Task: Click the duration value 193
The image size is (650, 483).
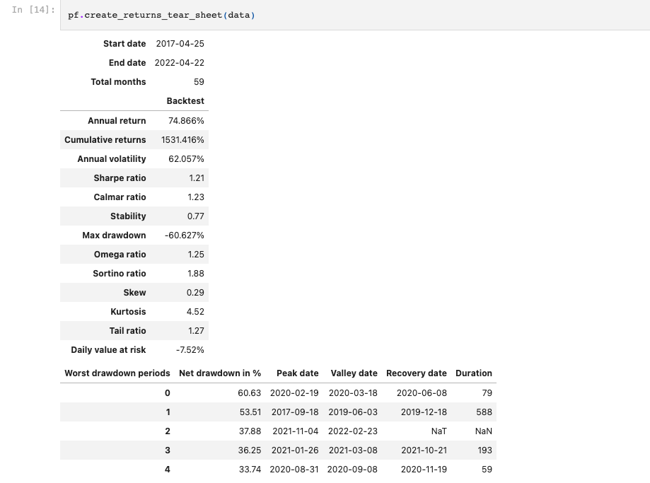Action: click(x=484, y=450)
